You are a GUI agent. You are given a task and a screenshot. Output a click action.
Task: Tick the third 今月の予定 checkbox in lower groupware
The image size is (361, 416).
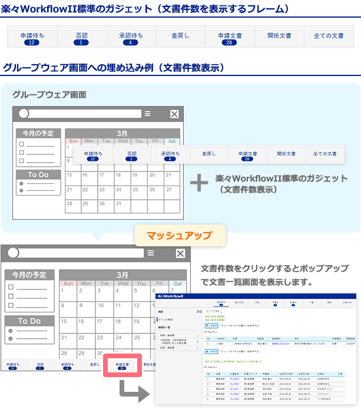[x=11, y=305]
